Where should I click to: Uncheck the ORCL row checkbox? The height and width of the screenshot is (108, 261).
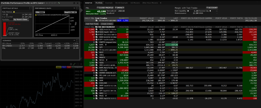coord(96,55)
